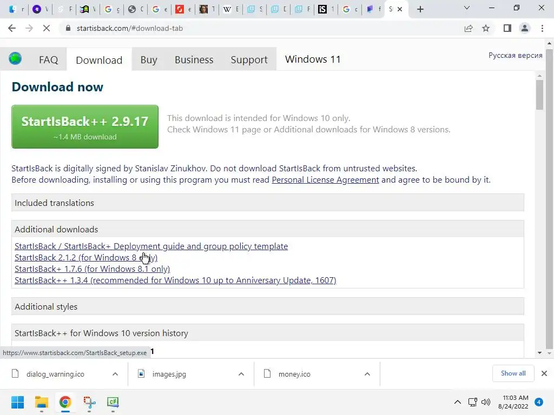Click the inner page scrollbar thumb
The image size is (554, 415).
pyautogui.click(x=539, y=95)
